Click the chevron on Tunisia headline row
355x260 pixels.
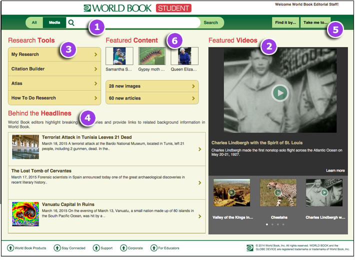coord(199,149)
